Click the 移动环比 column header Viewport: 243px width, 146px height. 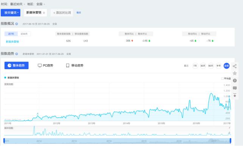coord(206,34)
